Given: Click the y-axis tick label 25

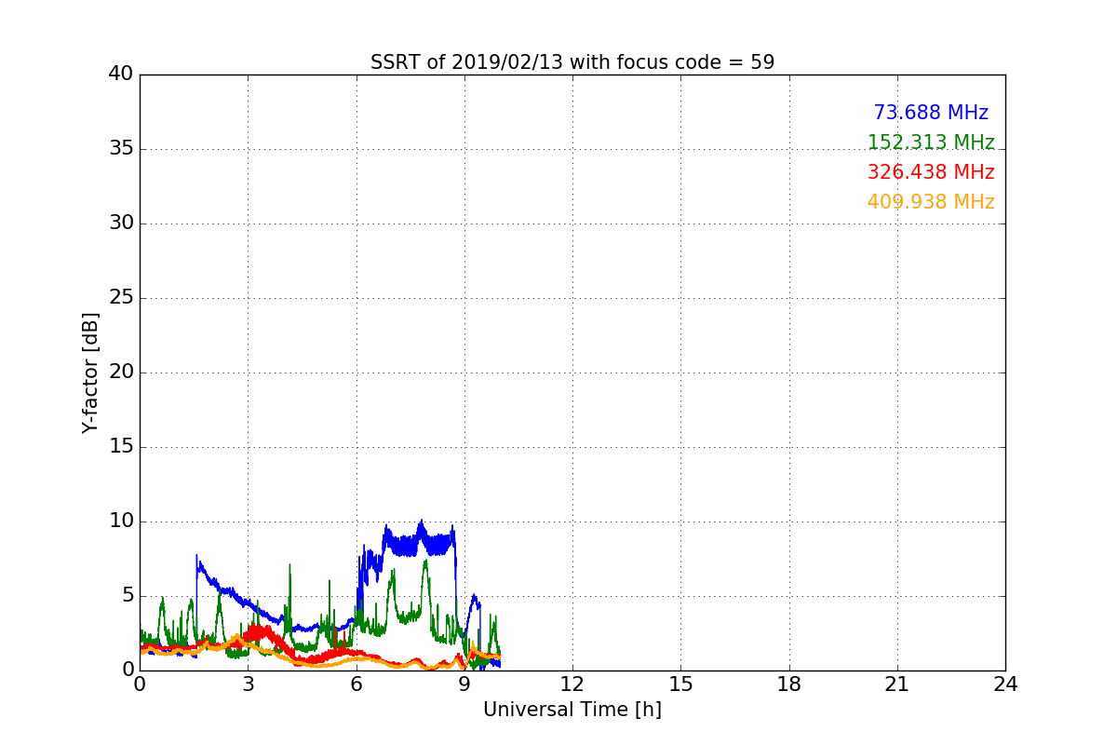Looking at the screenshot, I should [x=121, y=298].
